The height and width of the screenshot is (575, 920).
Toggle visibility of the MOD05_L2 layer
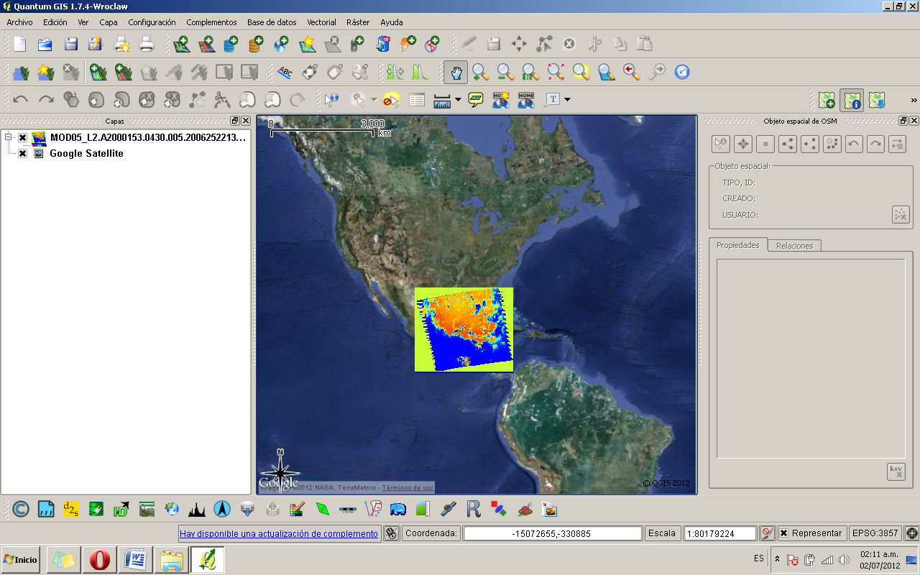tap(22, 138)
